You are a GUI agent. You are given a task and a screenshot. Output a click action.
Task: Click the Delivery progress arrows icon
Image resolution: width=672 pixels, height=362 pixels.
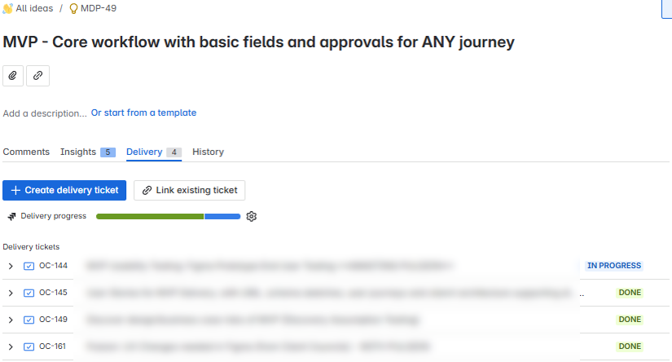click(x=12, y=216)
